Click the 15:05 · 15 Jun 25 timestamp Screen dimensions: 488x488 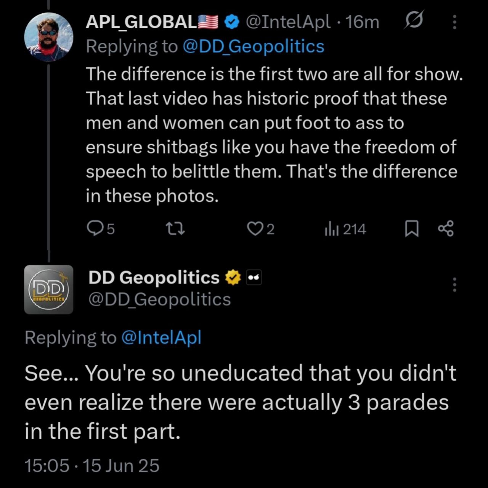[92, 466]
